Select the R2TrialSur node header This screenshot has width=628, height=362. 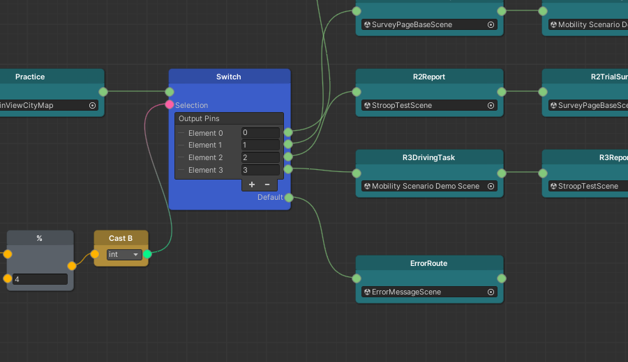pos(585,77)
